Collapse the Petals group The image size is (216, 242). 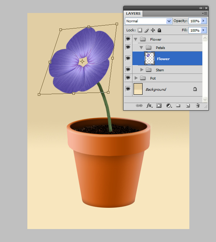(x=142, y=48)
